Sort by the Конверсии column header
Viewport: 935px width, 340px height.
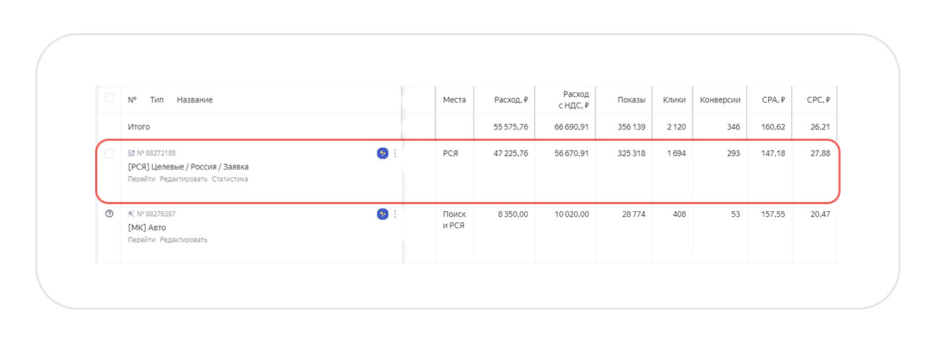click(720, 100)
